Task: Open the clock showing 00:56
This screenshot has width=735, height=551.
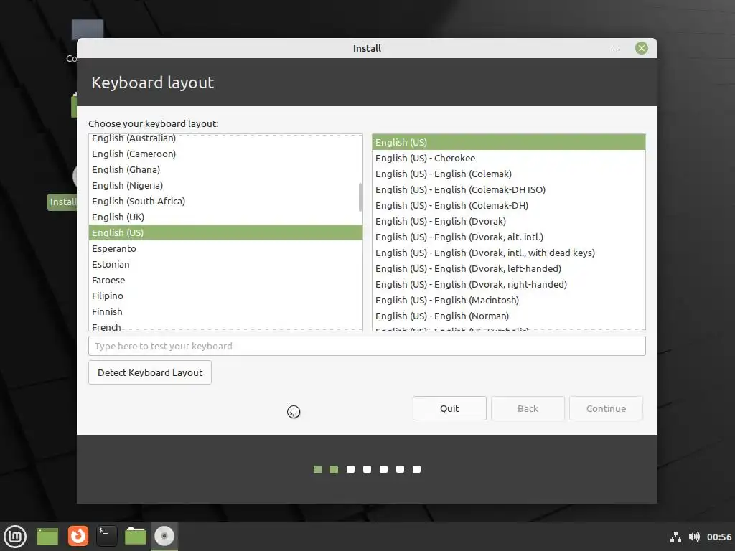Action: pyautogui.click(x=719, y=537)
